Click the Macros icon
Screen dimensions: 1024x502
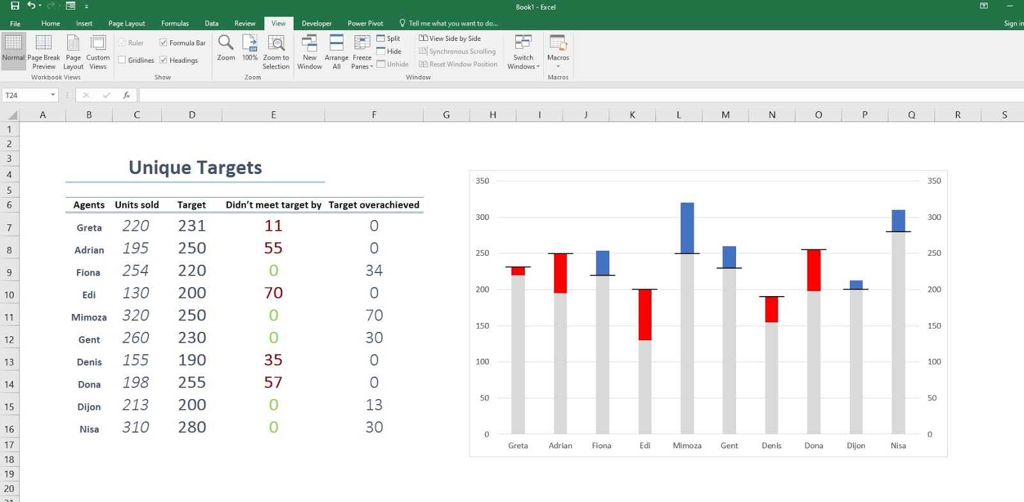click(x=558, y=43)
